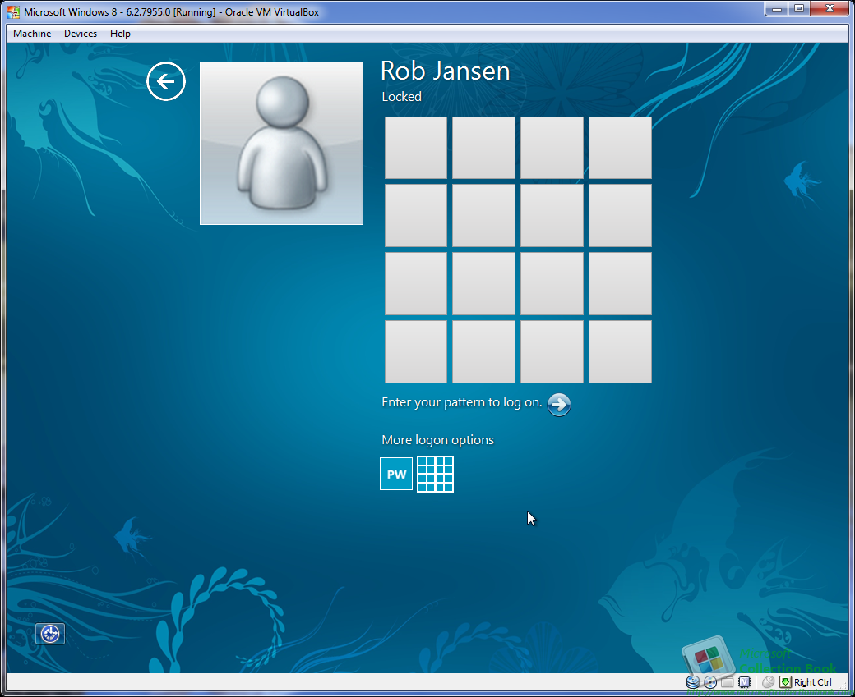This screenshot has width=855, height=697.
Task: Click Rob Jansen's user avatar picture
Action: click(281, 143)
